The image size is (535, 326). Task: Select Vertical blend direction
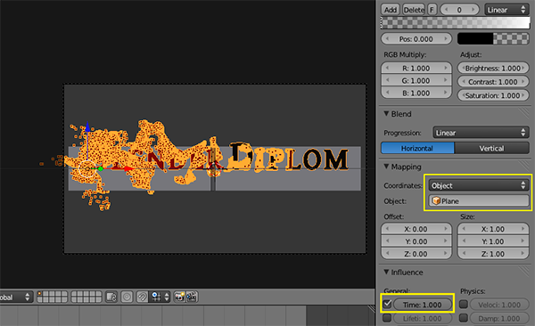pyautogui.click(x=491, y=148)
